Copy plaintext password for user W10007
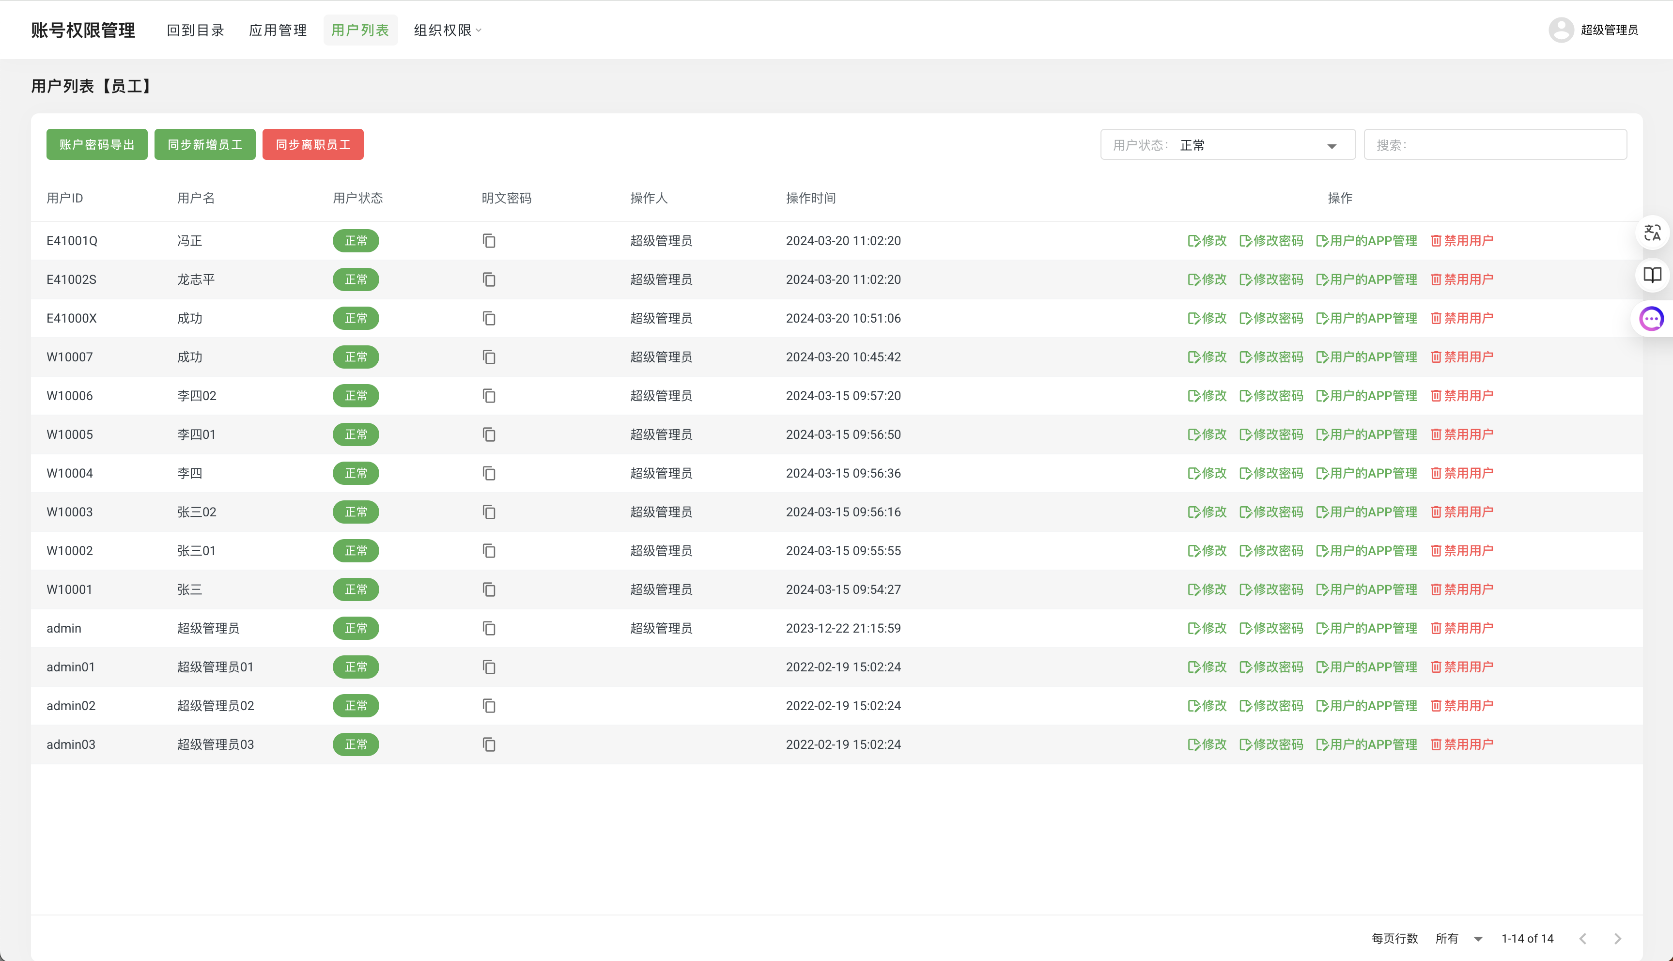The image size is (1673, 961). pyautogui.click(x=489, y=357)
